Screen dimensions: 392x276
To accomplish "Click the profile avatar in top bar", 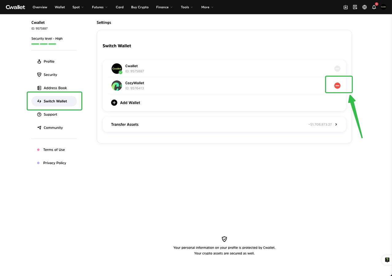I will [383, 7].
